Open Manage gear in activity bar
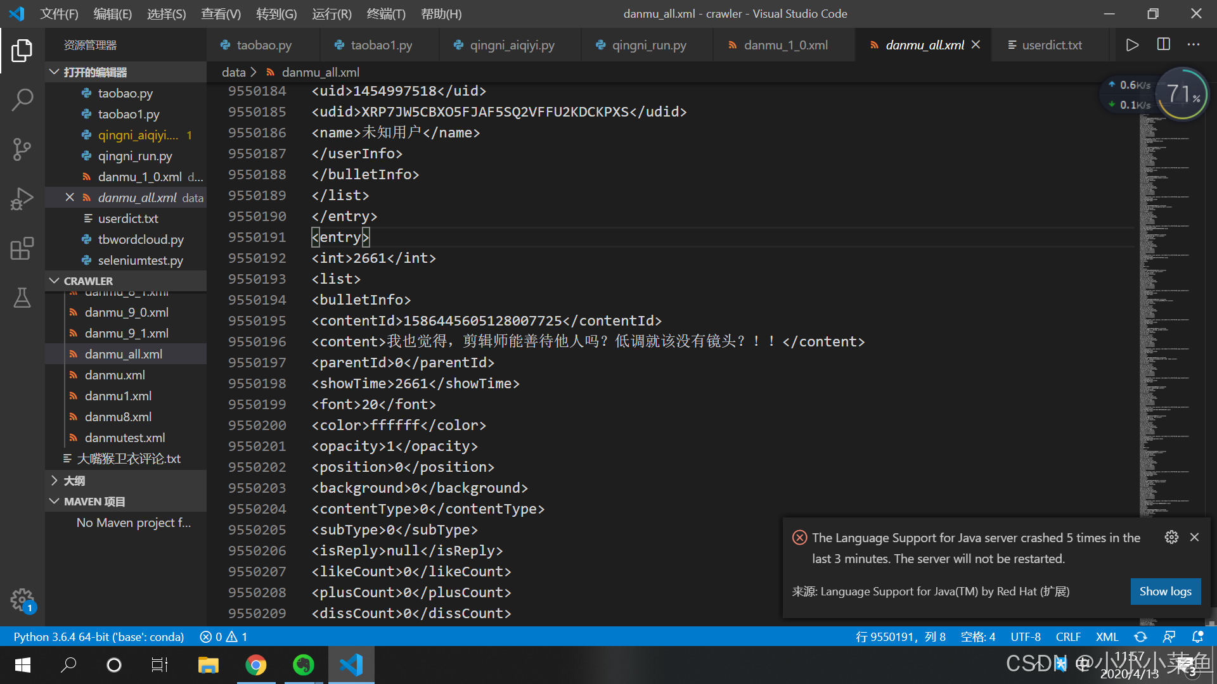This screenshot has width=1217, height=684. [x=22, y=599]
